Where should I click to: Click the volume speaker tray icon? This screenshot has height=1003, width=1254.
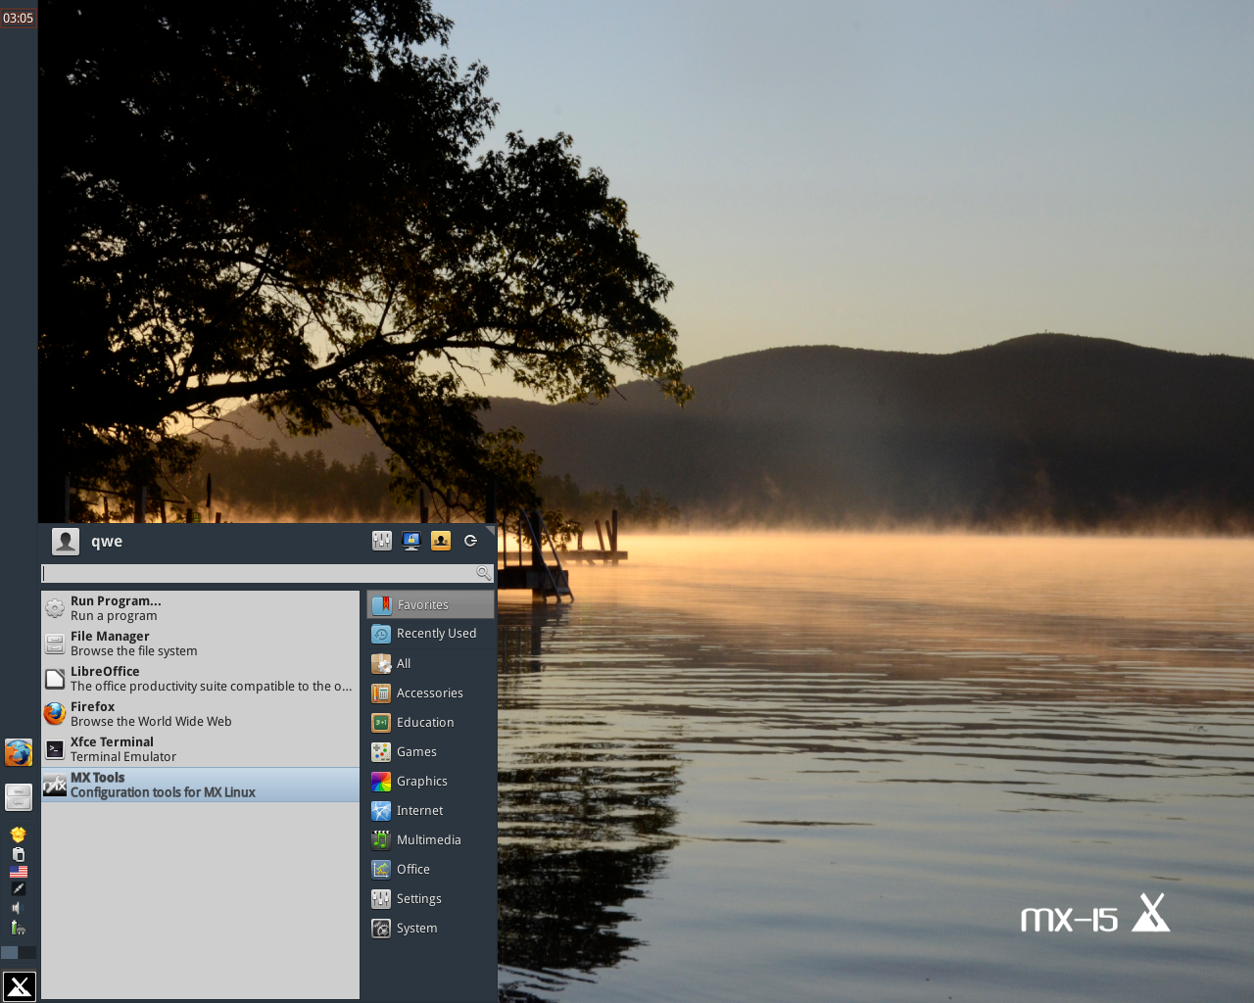[17, 908]
